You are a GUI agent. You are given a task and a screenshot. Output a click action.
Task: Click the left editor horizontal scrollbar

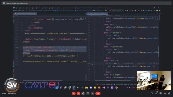coord(42,81)
